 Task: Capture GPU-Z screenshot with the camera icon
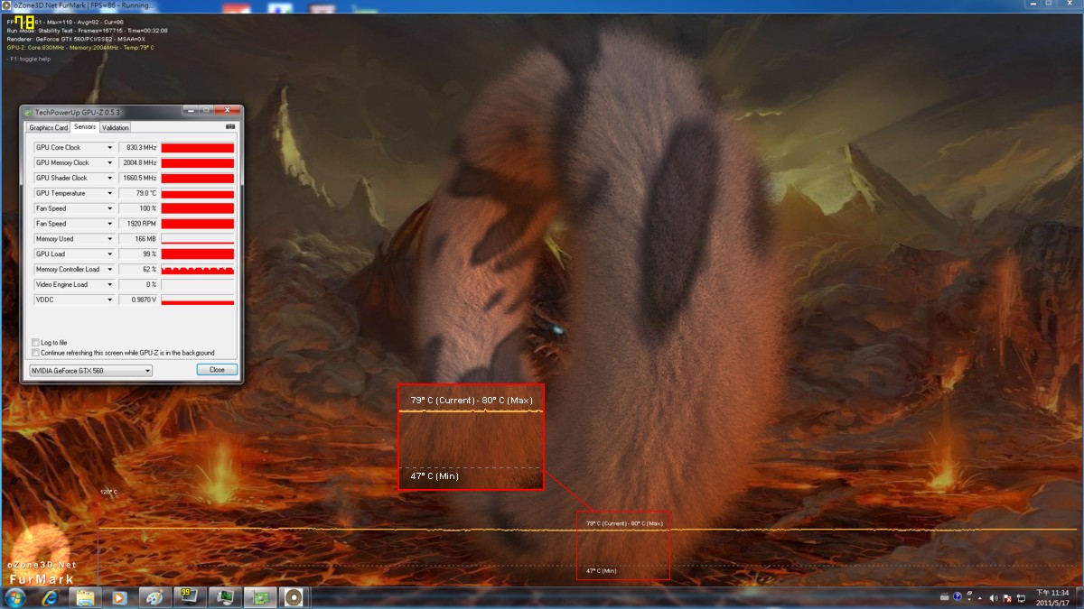click(x=230, y=127)
